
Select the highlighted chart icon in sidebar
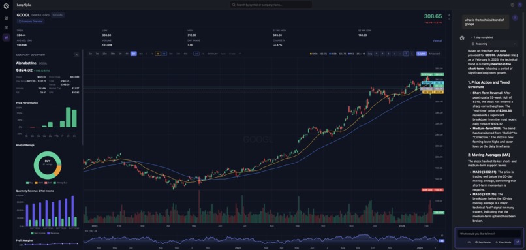(x=6, y=37)
